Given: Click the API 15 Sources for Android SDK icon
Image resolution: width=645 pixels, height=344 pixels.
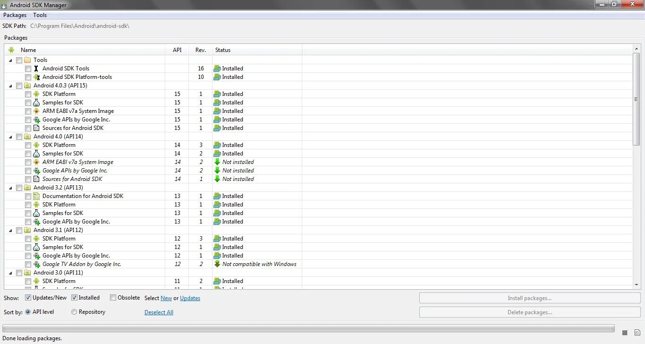Looking at the screenshot, I should [x=36, y=128].
